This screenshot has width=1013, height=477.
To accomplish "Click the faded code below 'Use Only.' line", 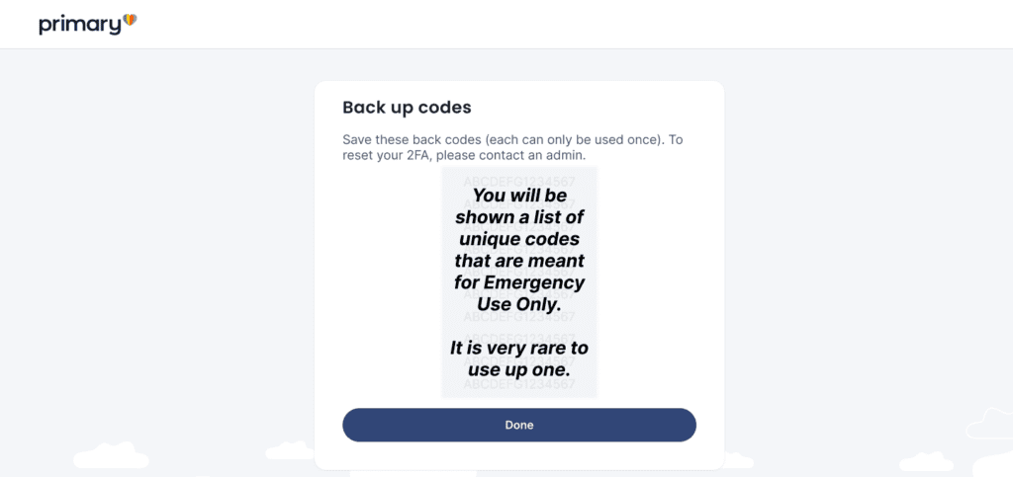I will [519, 318].
